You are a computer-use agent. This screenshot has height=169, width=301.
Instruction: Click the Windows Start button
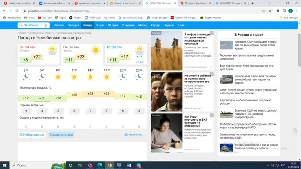[x=4, y=165]
